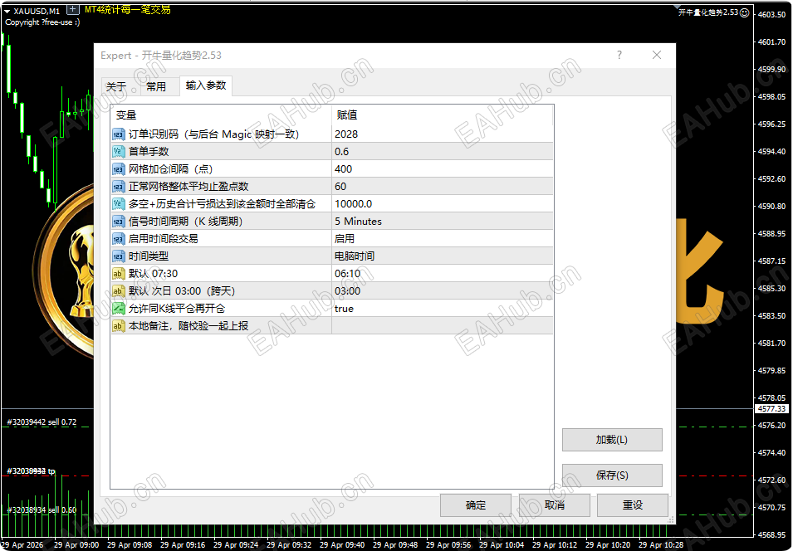Viewport: 793px width, 551px height.
Task: Click the icon beside 启用时间段交易 row
Action: [119, 239]
